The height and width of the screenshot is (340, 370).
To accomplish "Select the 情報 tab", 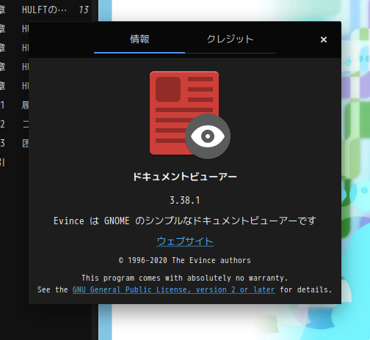I will coord(139,40).
